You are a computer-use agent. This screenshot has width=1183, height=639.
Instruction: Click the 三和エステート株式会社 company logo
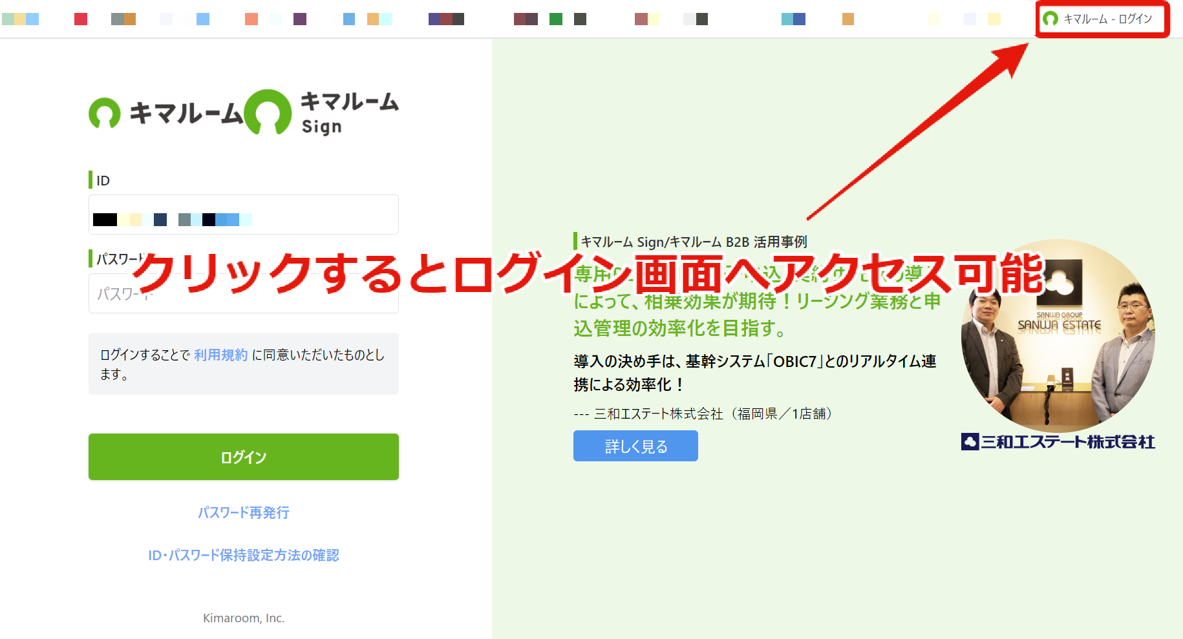(1058, 442)
